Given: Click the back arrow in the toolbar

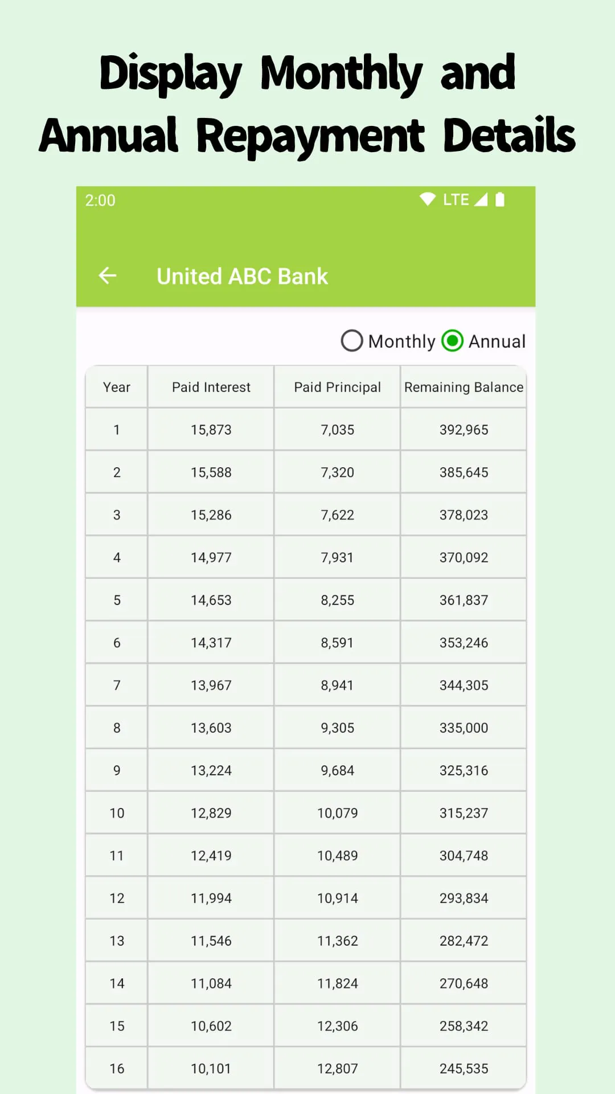Looking at the screenshot, I should point(107,276).
